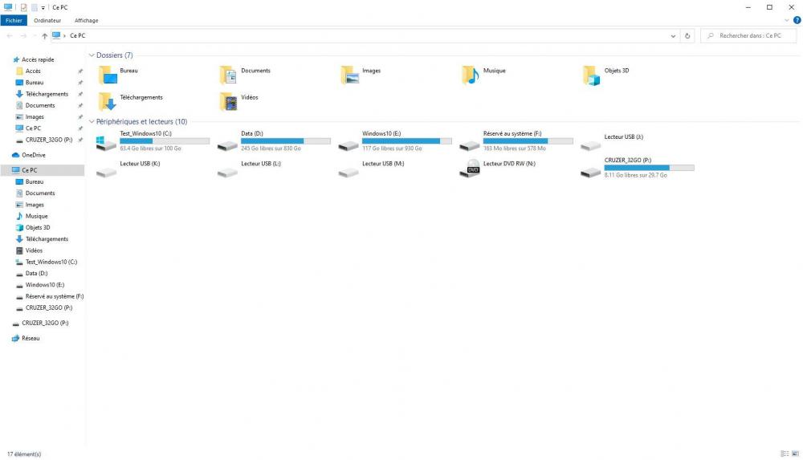Select OneDrive in navigation pane
The image size is (803, 460).
[33, 155]
